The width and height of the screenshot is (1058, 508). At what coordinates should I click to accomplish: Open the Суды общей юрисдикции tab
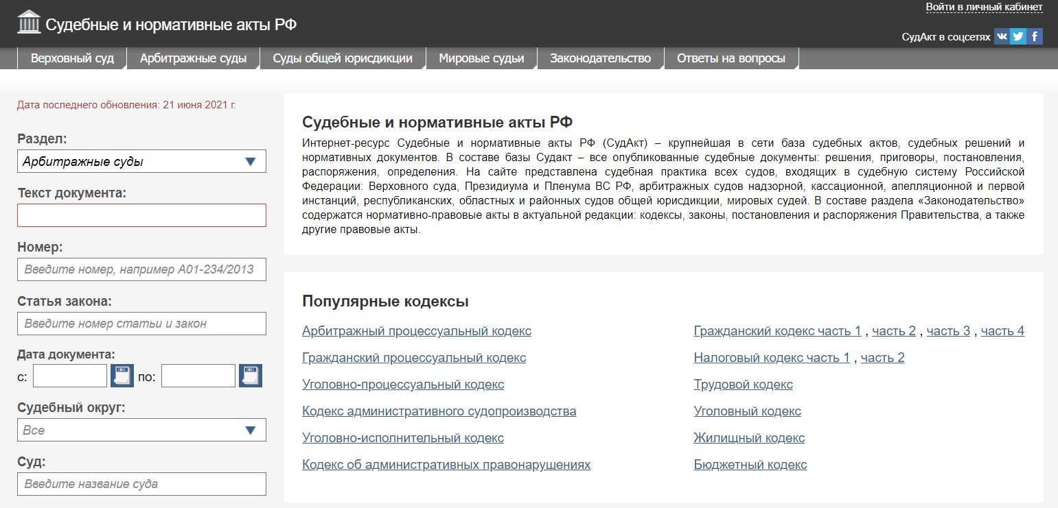click(343, 58)
